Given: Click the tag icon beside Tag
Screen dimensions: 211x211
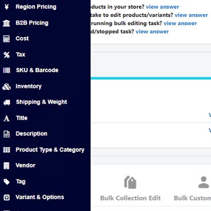Looking at the screenshot, I should 6,182.
